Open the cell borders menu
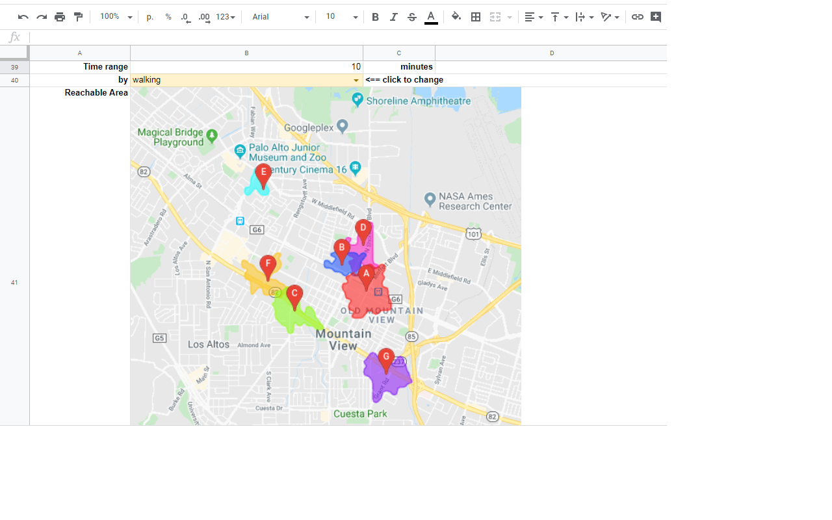832x520 pixels. [x=476, y=17]
